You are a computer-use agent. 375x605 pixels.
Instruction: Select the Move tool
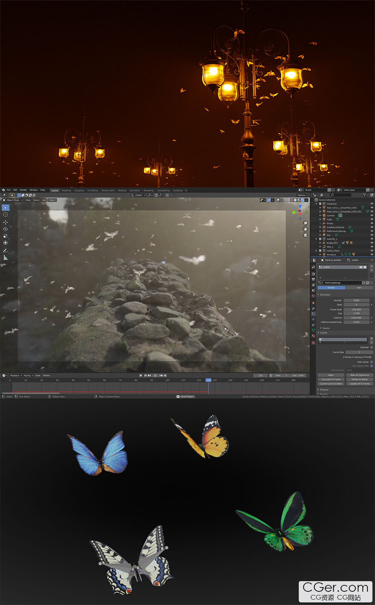click(x=6, y=222)
